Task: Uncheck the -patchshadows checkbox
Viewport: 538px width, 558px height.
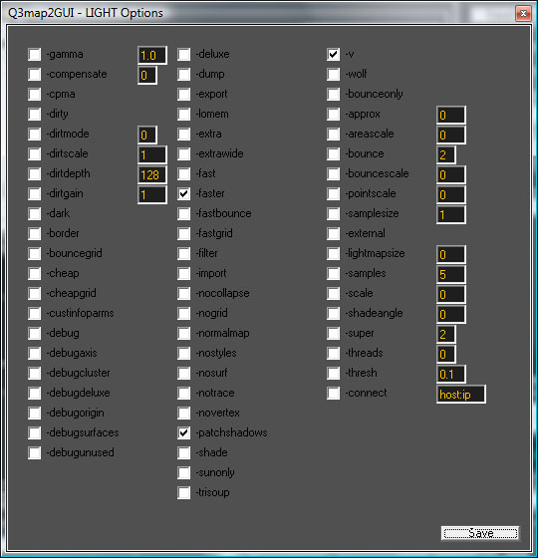Action: (184, 433)
